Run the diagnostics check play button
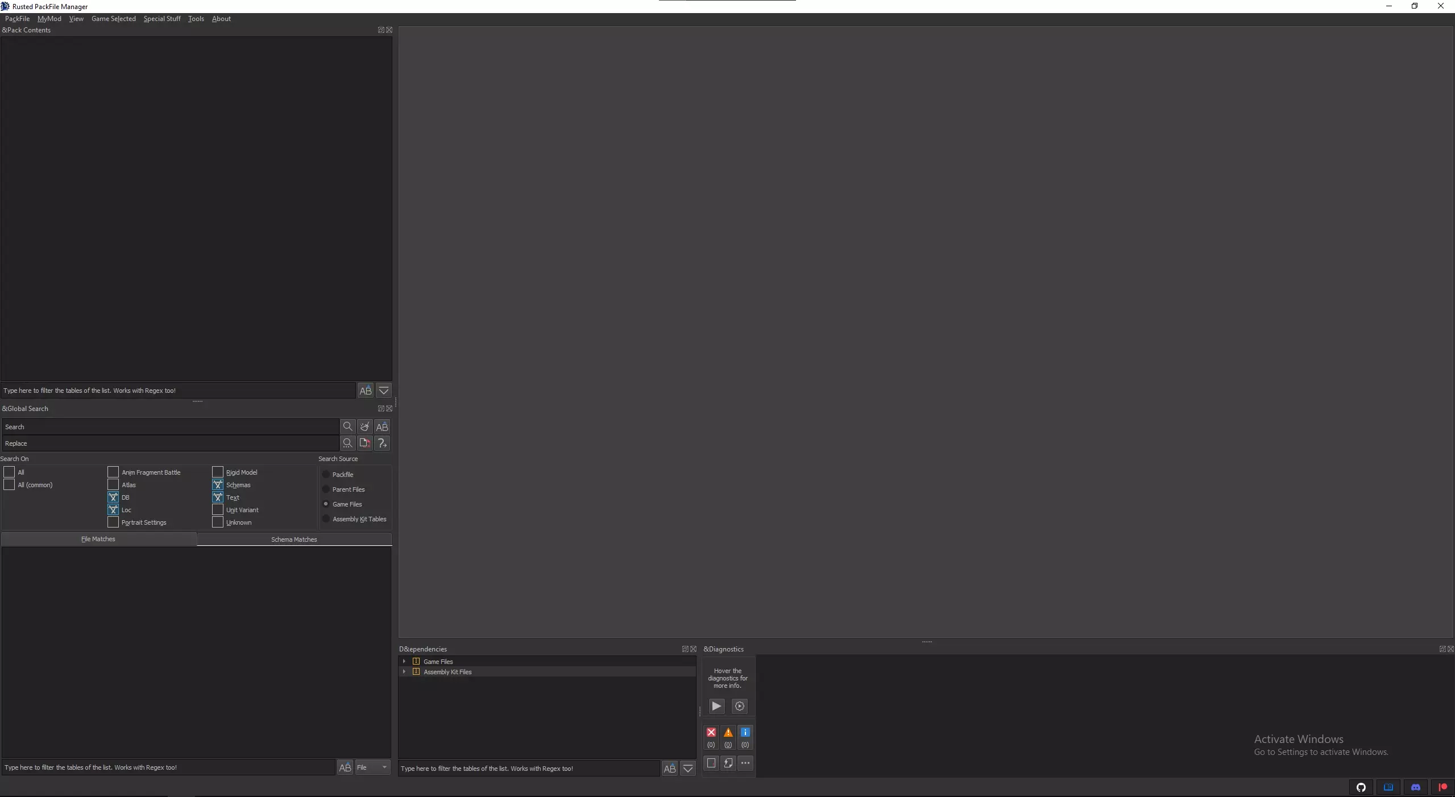The height and width of the screenshot is (797, 1455). click(x=716, y=706)
